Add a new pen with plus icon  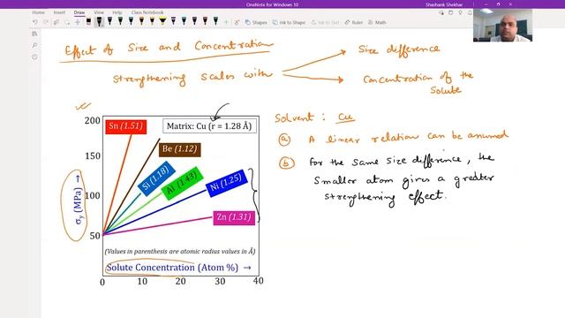click(226, 22)
